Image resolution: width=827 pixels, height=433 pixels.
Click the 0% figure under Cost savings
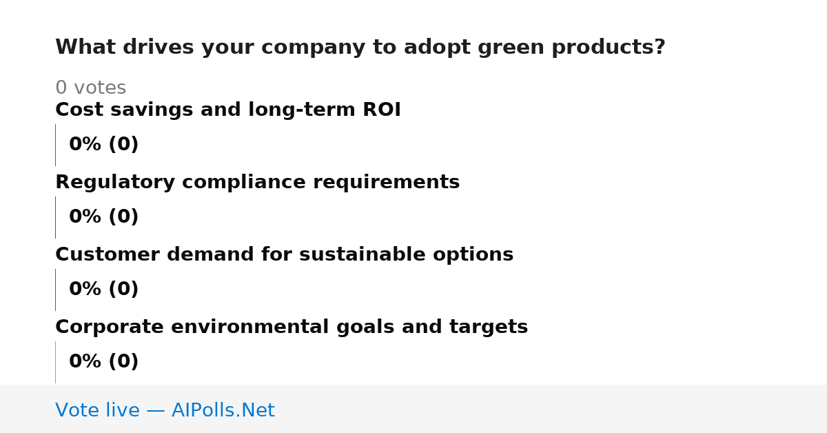[85, 145]
